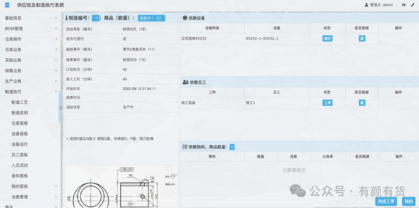Expand the BOM管理 menu section
This screenshot has width=419, height=208.
pos(30,29)
